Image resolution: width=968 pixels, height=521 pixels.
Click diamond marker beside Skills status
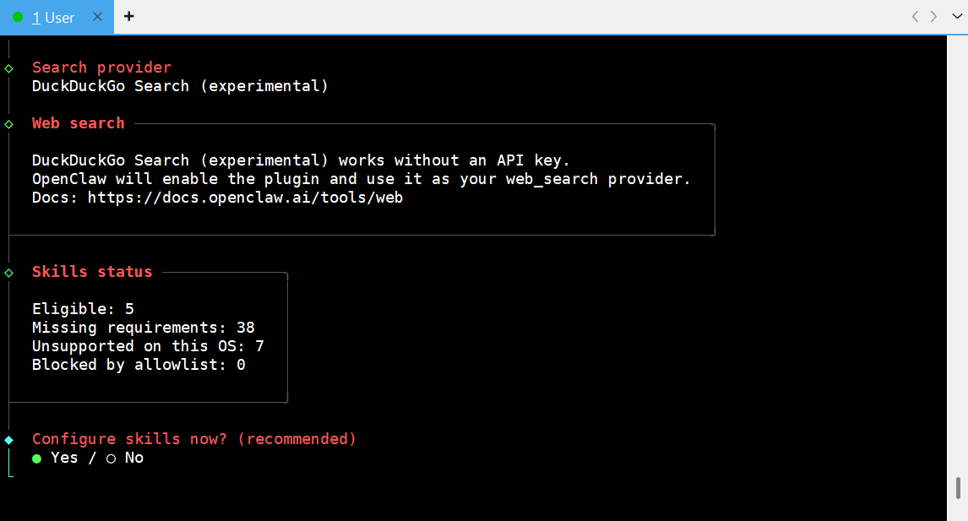click(8, 272)
